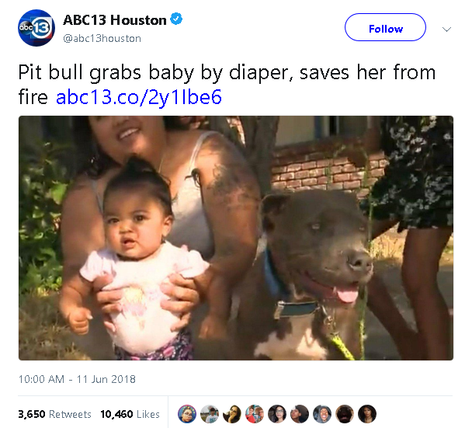This screenshot has width=472, height=428.
Task: Follow the ABC13 Houston account
Action: pyautogui.click(x=385, y=27)
